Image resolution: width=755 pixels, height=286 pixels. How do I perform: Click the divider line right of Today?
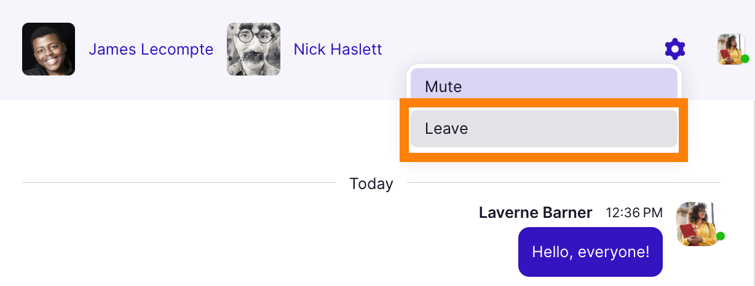click(x=564, y=183)
